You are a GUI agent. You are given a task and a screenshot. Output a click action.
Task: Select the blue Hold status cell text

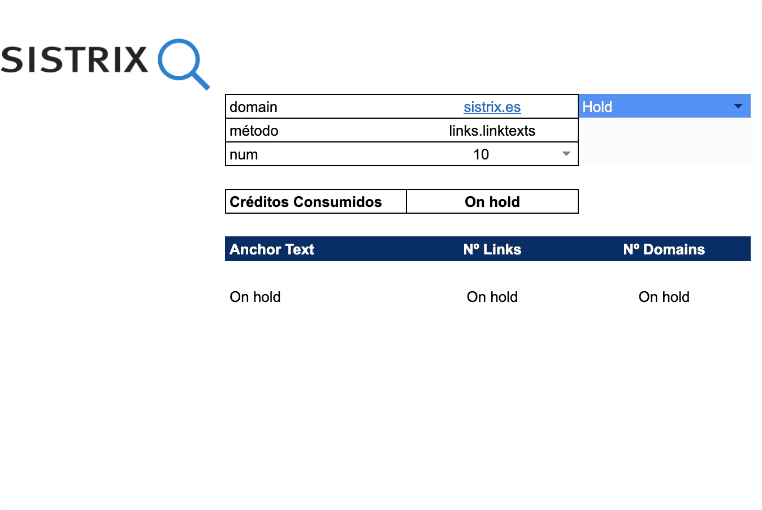[598, 107]
